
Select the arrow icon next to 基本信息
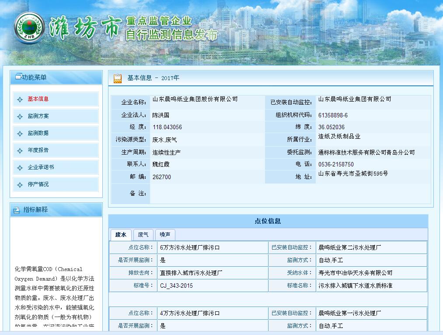[19, 99]
